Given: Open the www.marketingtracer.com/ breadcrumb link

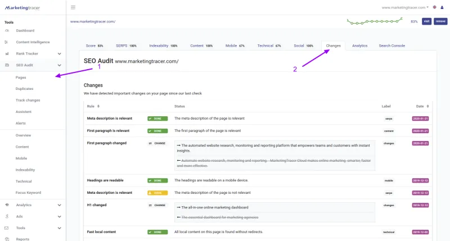Looking at the screenshot, I should (x=93, y=21).
